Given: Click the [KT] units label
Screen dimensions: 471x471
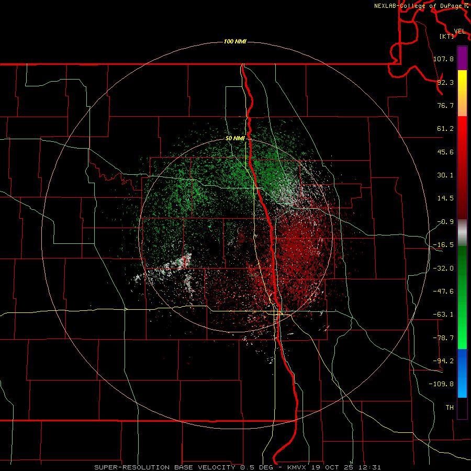Looking at the screenshot, I should coord(447,36).
